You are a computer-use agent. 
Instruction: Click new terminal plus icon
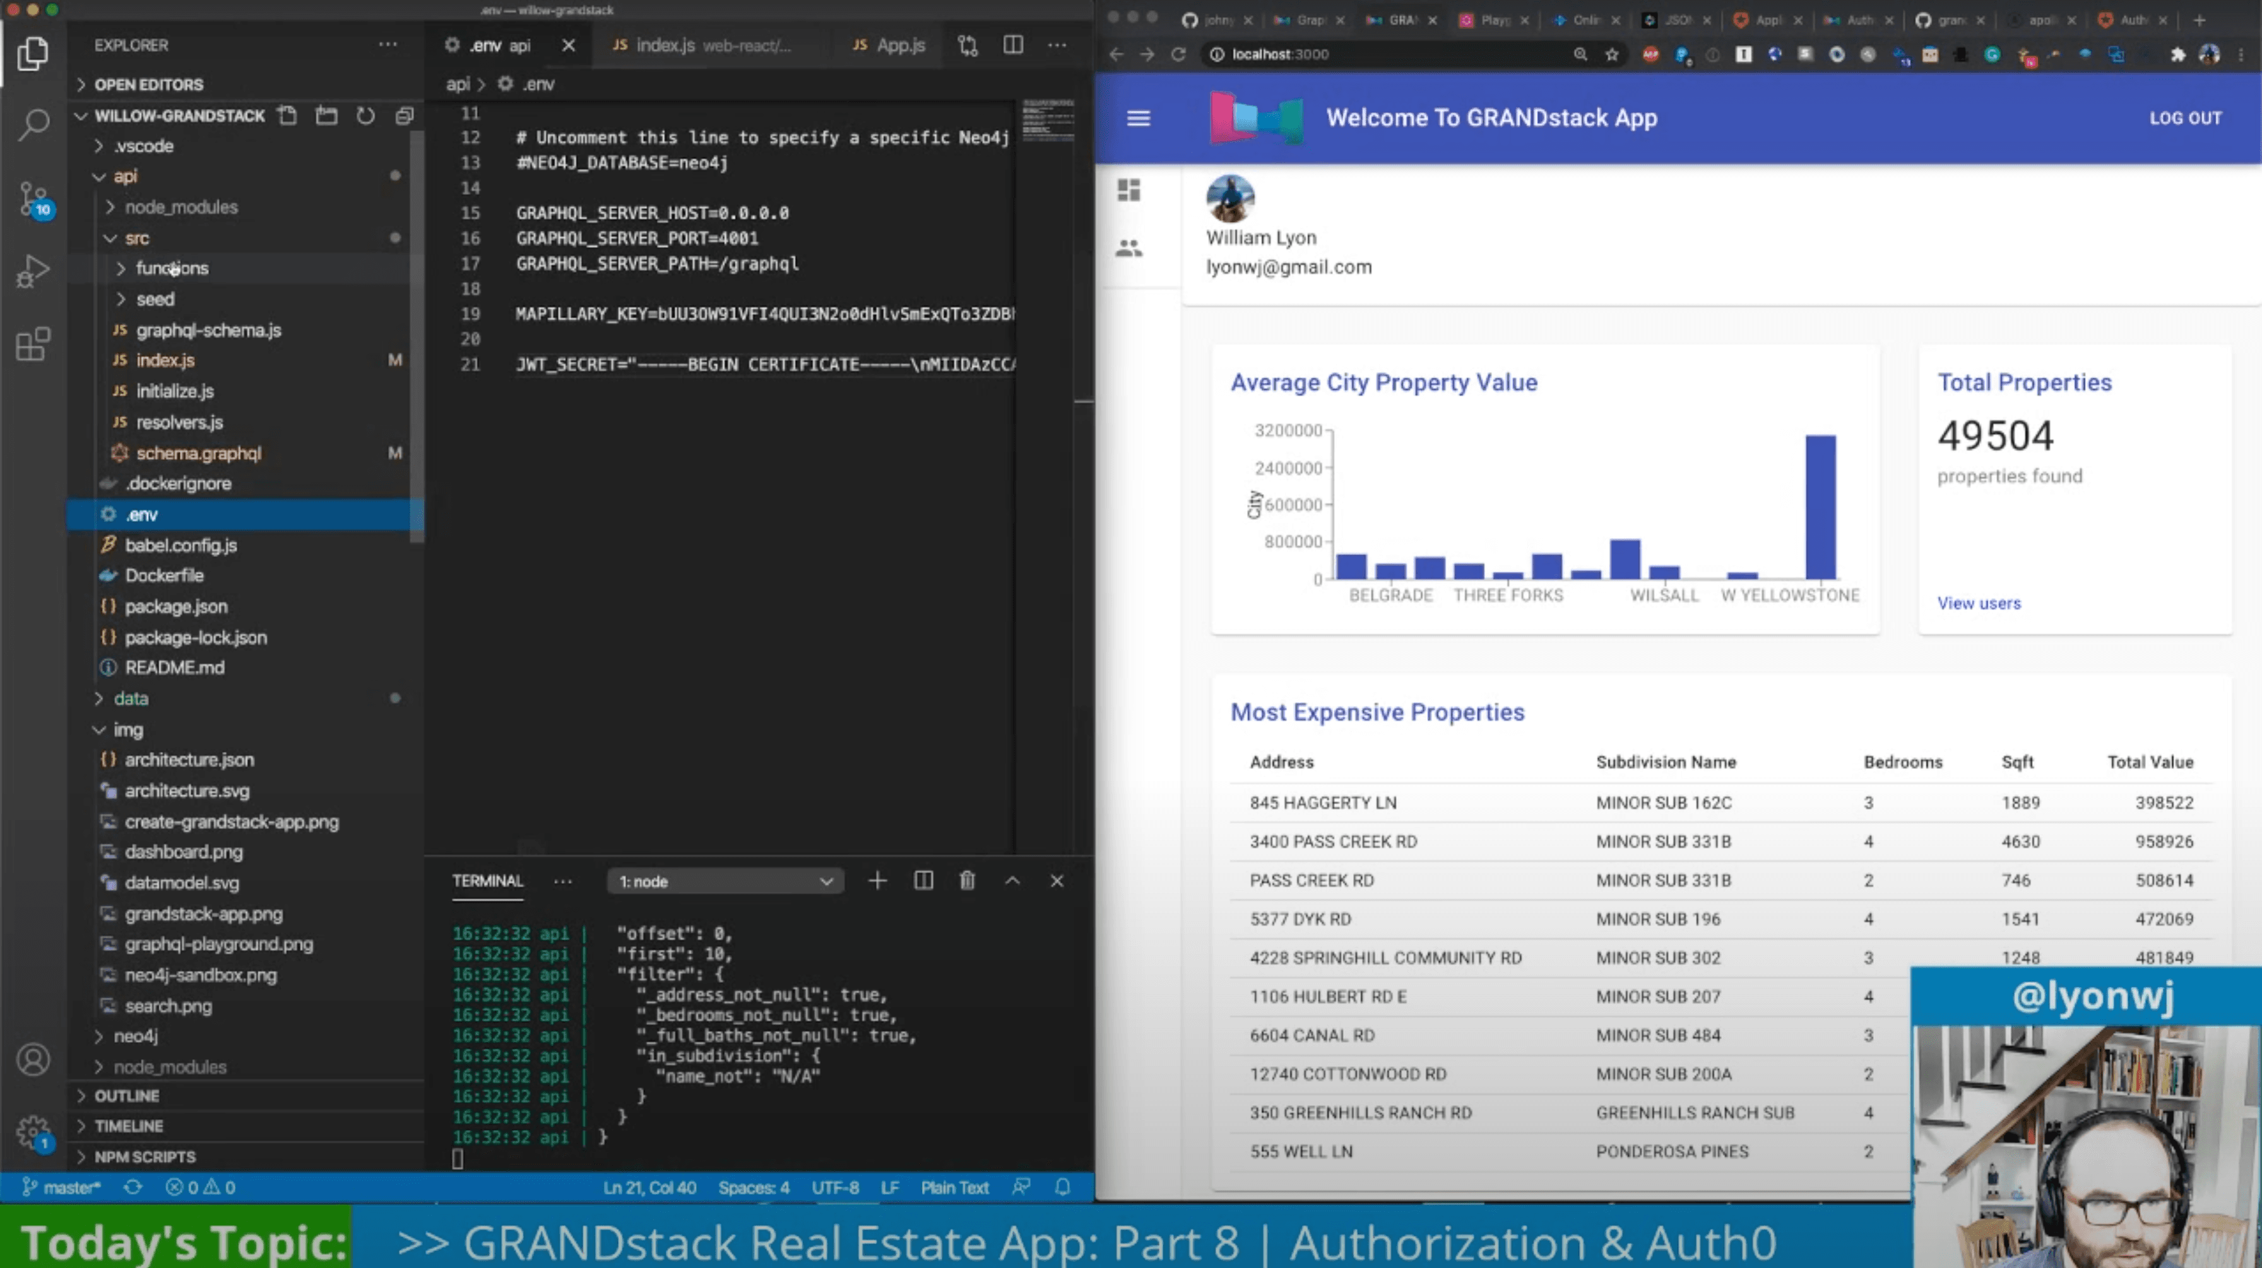coord(877,880)
